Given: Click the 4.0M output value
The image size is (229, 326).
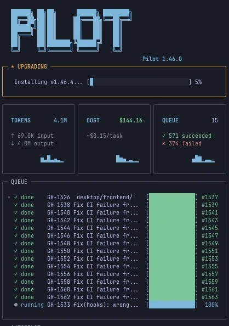Looking at the screenshot, I should 36,143.
